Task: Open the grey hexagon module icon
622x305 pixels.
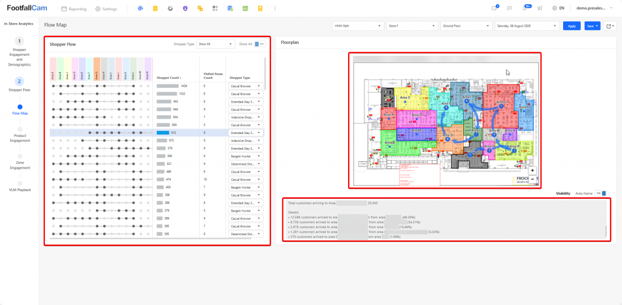Action: [170, 8]
